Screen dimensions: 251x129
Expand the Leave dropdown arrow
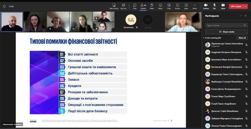tap(245, 6)
